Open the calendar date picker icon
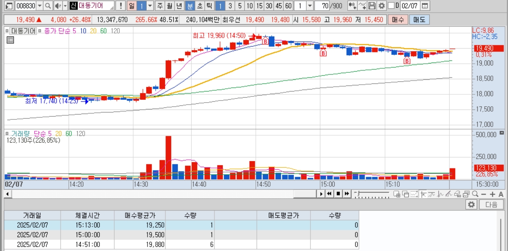This screenshot has height=251, width=508. coord(425,6)
